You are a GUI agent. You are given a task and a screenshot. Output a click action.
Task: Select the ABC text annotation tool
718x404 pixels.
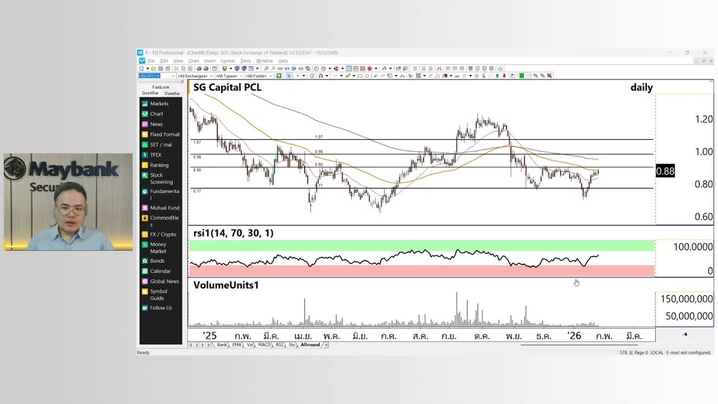click(458, 76)
